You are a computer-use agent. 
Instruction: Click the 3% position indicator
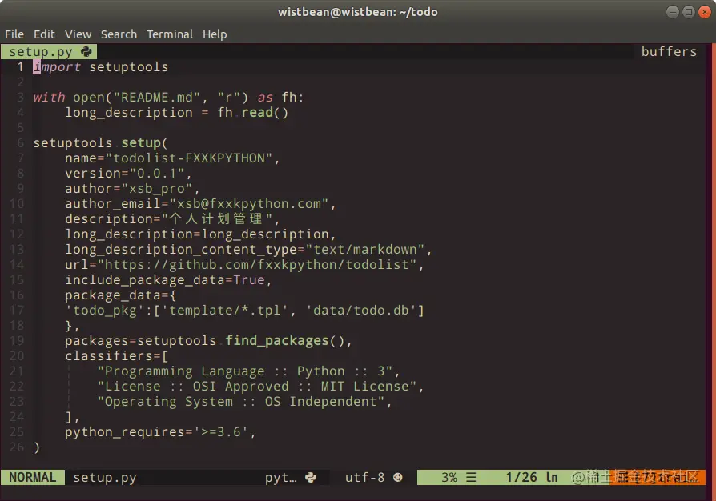point(449,477)
